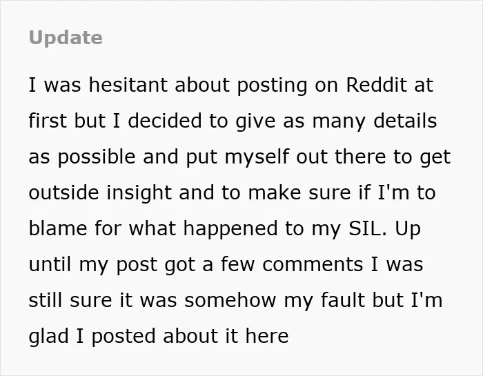Click the word "details" in the second line
Image resolution: width=483 pixels, height=376 pixels.
pos(405,121)
